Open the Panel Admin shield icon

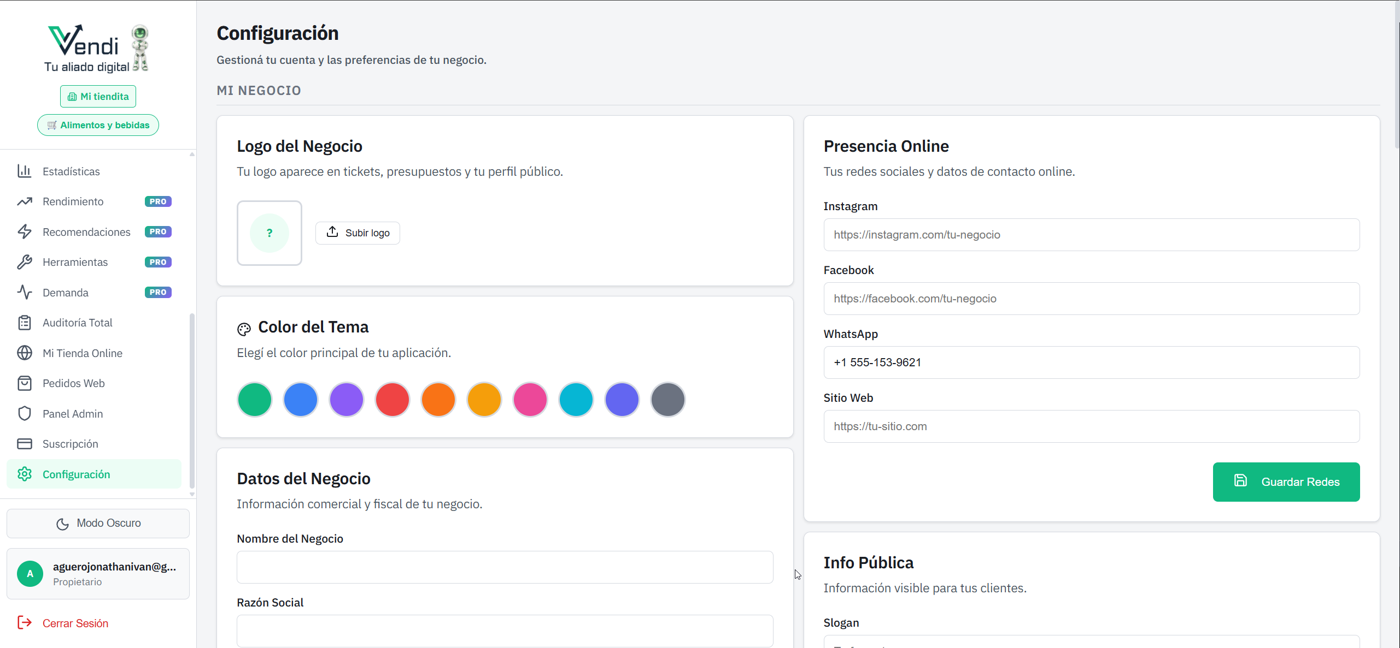(25, 413)
